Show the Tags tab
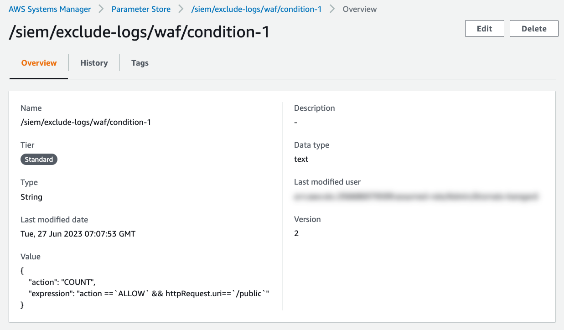Screen dimensions: 564x330 140,63
